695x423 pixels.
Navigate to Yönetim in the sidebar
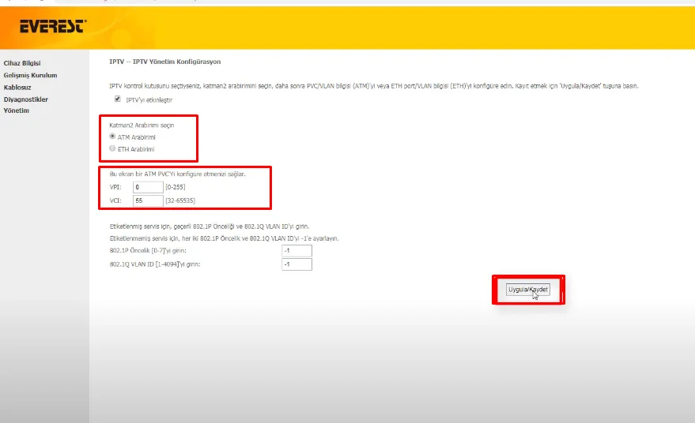tap(16, 111)
